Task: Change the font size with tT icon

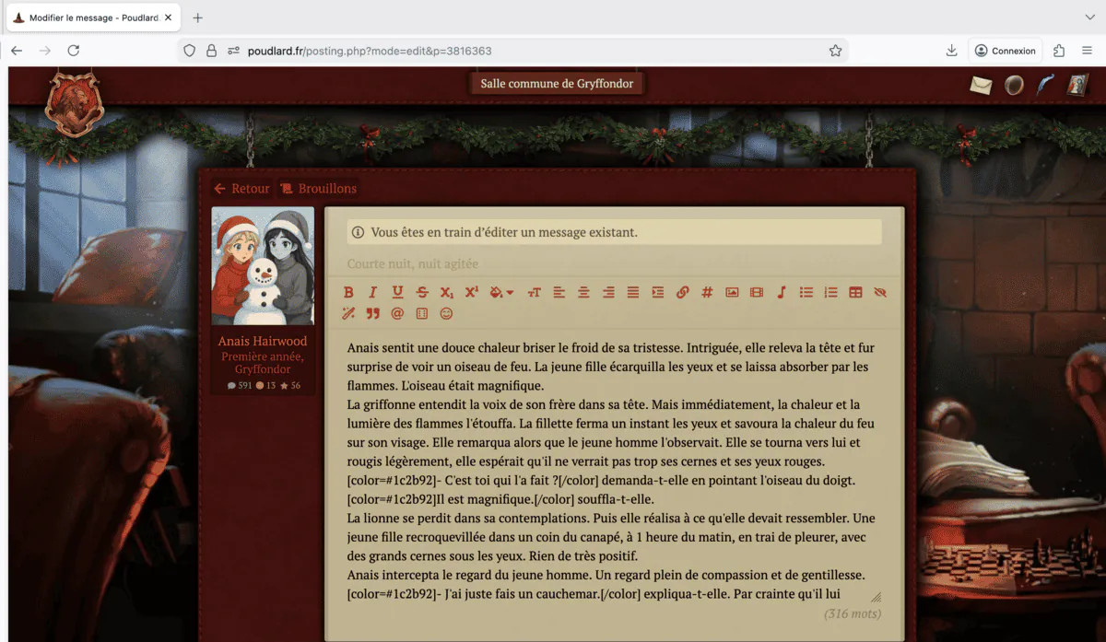Action: point(534,292)
